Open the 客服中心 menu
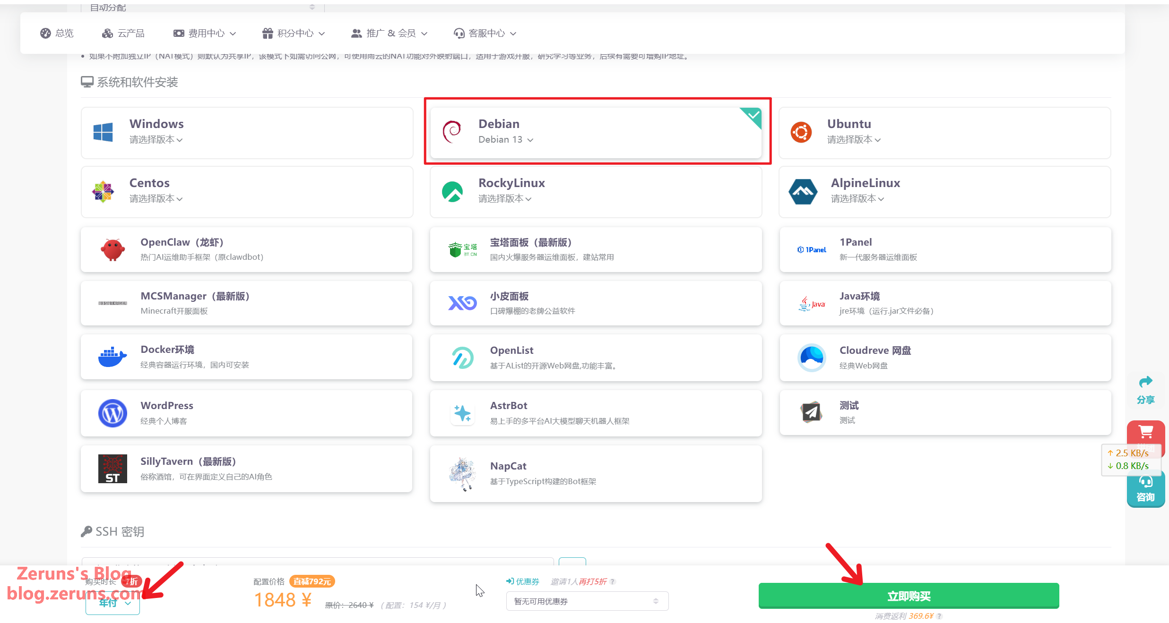This screenshot has height=623, width=1169. tap(485, 33)
